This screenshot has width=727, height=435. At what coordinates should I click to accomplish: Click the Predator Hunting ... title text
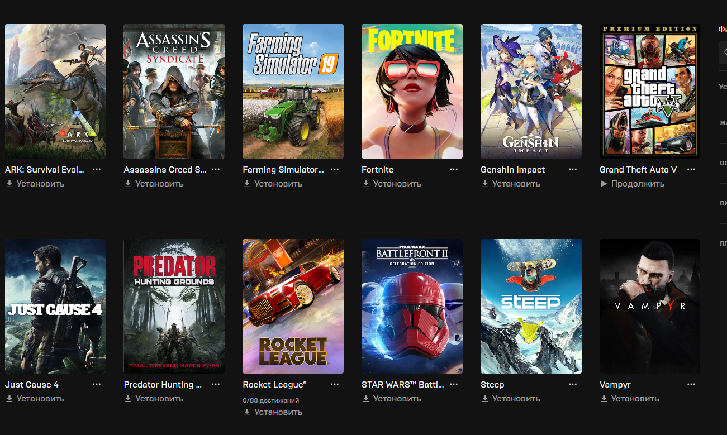pos(163,384)
